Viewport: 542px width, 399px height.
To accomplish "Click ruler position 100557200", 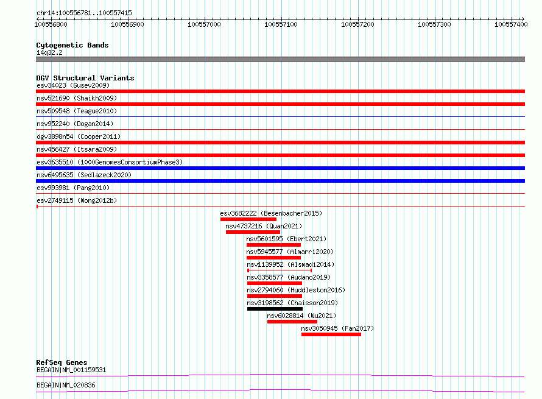I will coord(357,24).
